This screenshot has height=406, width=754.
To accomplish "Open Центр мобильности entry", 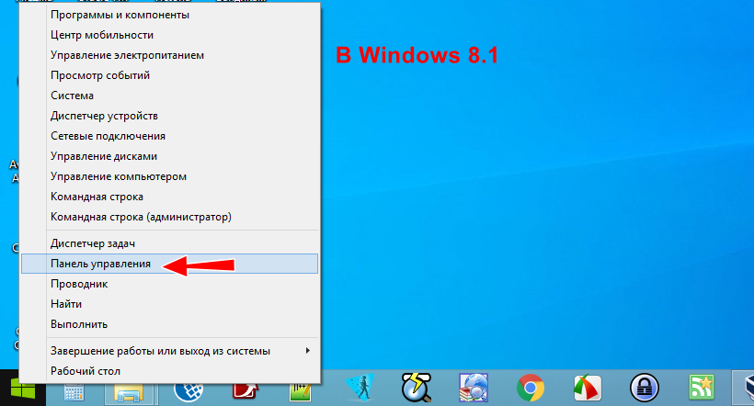I will pyautogui.click(x=169, y=35).
